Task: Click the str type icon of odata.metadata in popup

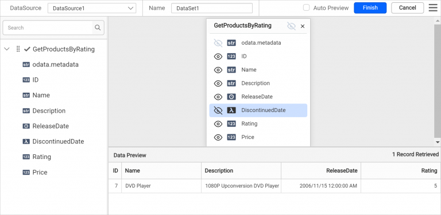Action: [231, 43]
